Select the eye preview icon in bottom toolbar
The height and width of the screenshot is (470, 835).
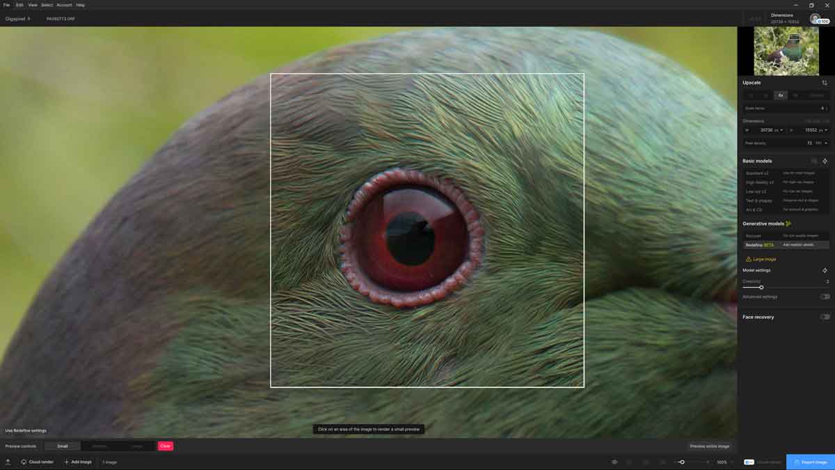click(614, 461)
